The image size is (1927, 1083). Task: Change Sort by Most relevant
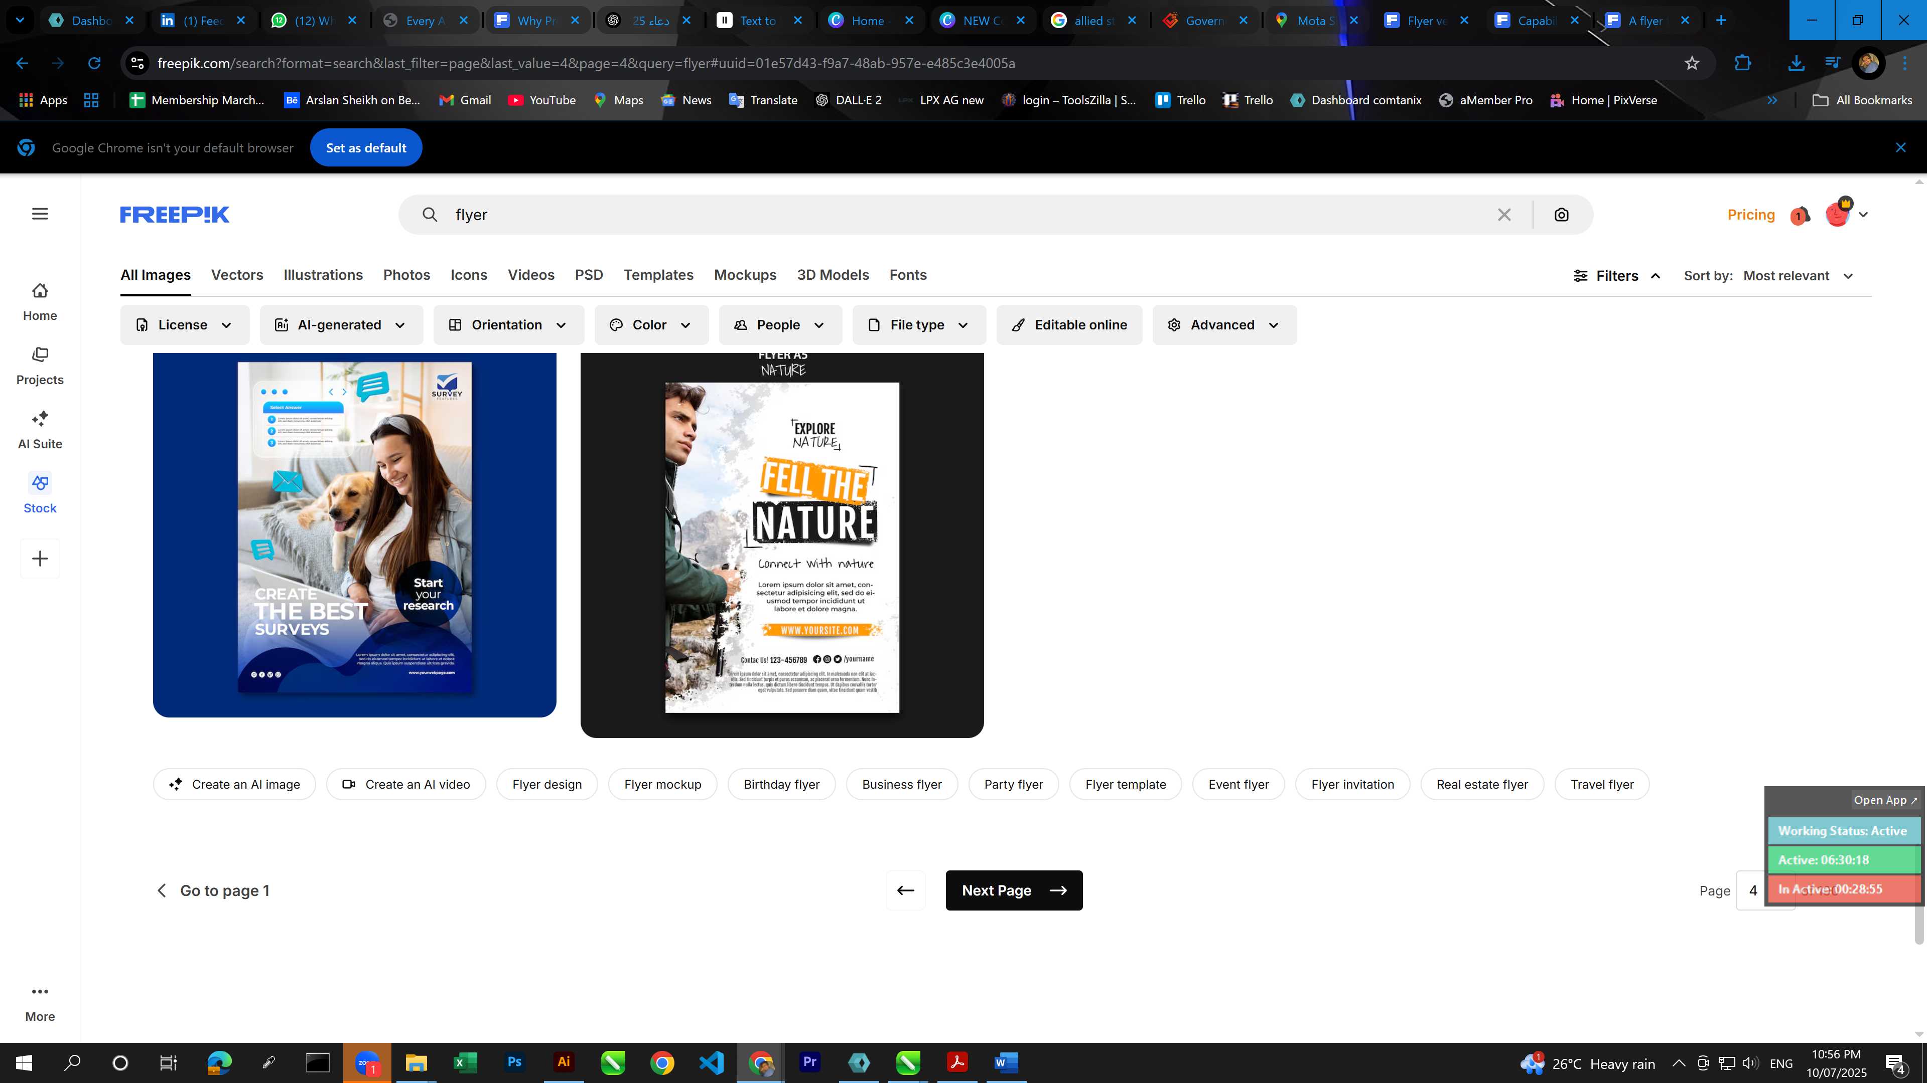(x=1798, y=276)
